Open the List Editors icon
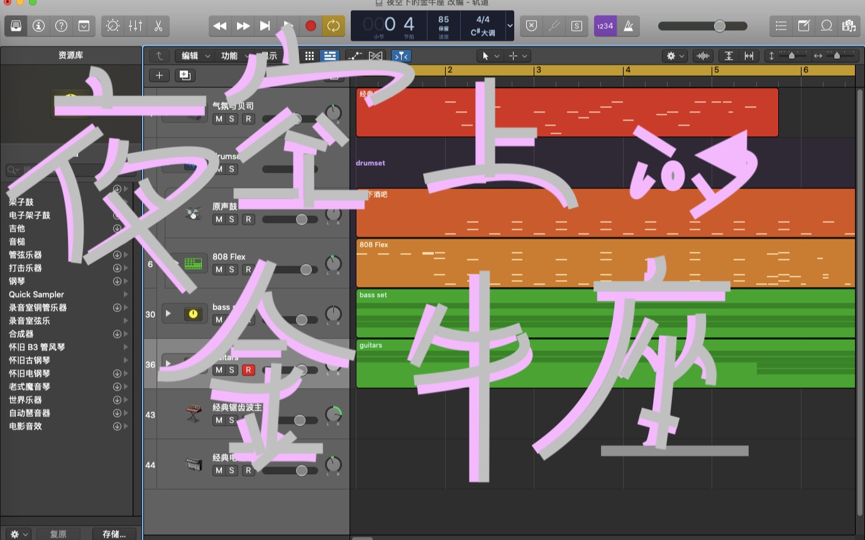Viewport: 865px width, 540px height. [x=781, y=26]
